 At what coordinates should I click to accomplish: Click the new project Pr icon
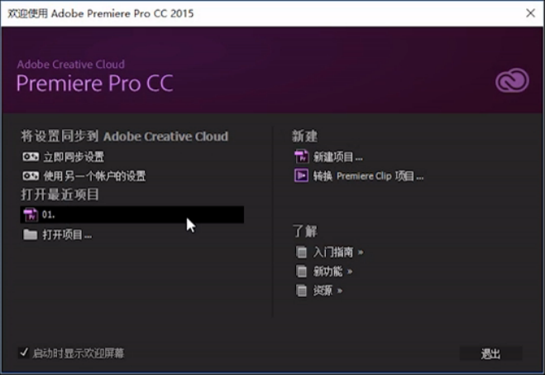tap(301, 157)
